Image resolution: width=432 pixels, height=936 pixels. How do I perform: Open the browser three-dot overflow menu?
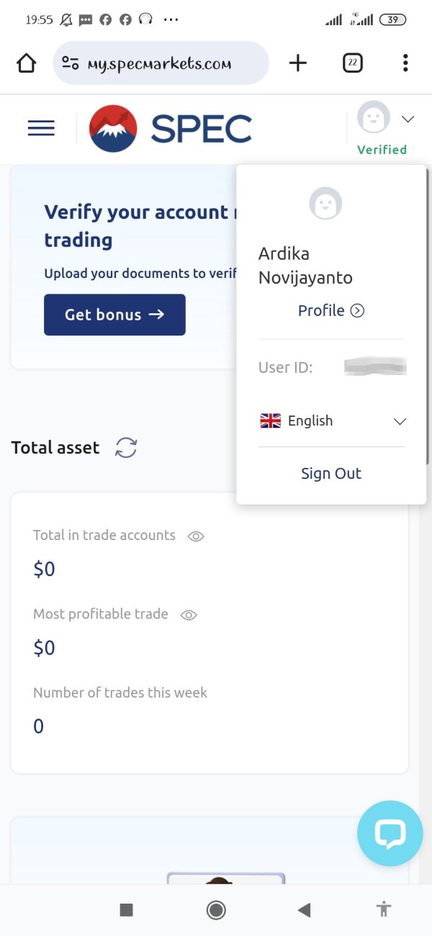click(x=405, y=63)
